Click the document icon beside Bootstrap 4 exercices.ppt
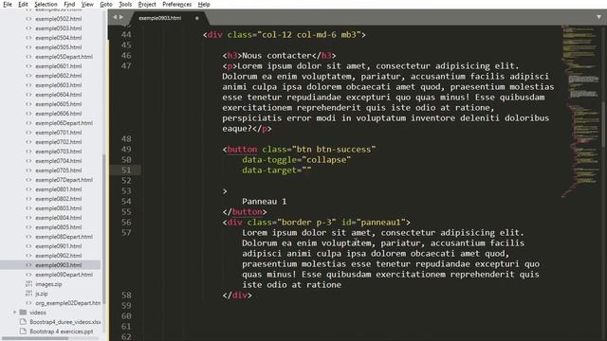This screenshot has width=607, height=341. pyautogui.click(x=23, y=332)
